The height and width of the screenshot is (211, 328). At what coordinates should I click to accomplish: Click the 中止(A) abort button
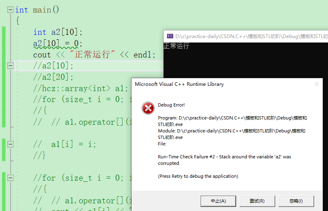[218, 201]
